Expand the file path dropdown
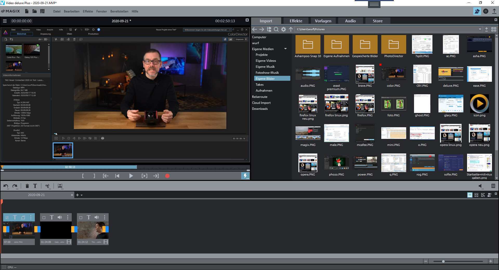 pos(480,29)
